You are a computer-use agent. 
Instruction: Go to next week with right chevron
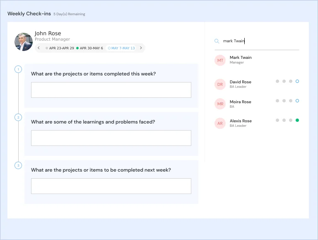(x=141, y=48)
